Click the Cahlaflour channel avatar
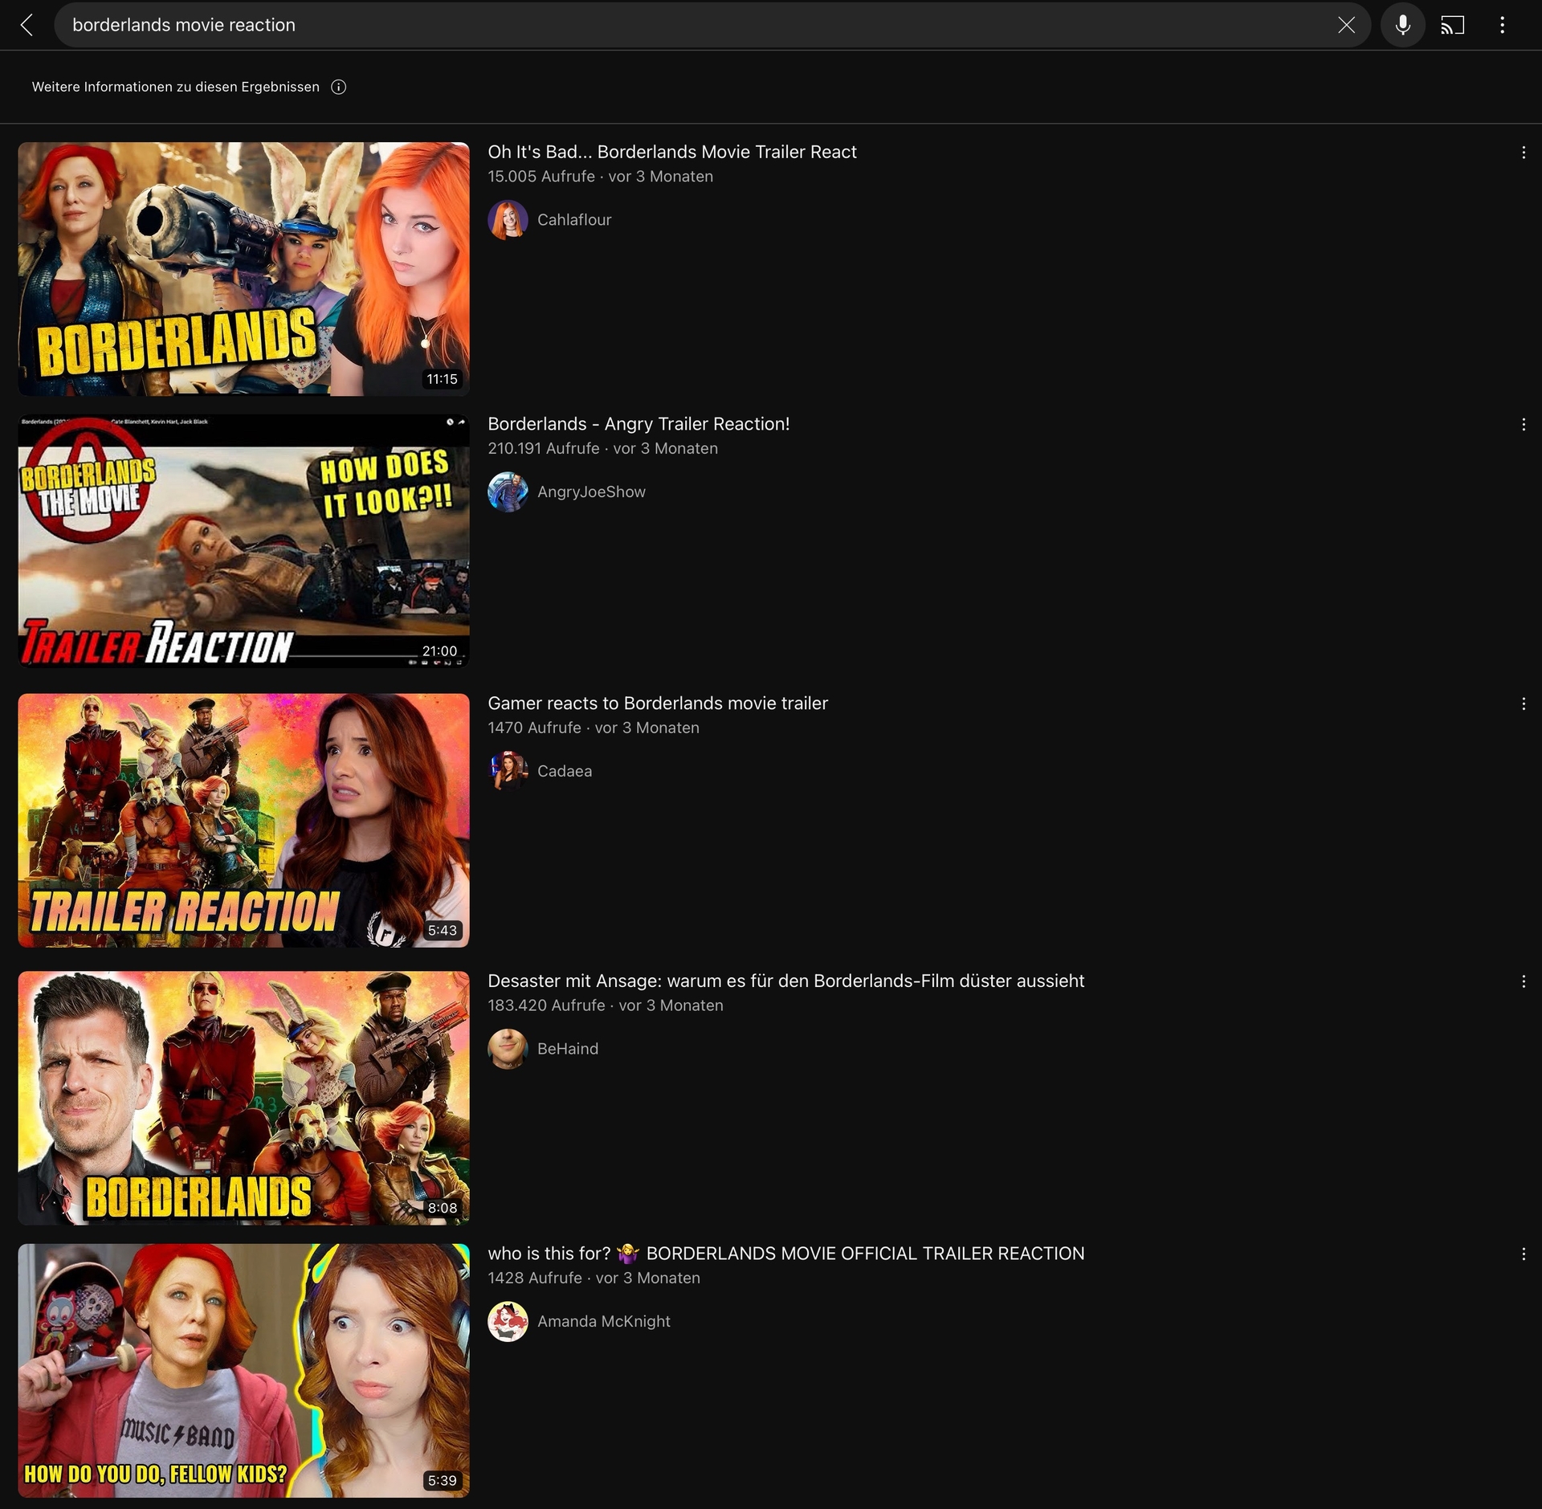Screen dimensions: 1542x1509 pos(508,220)
